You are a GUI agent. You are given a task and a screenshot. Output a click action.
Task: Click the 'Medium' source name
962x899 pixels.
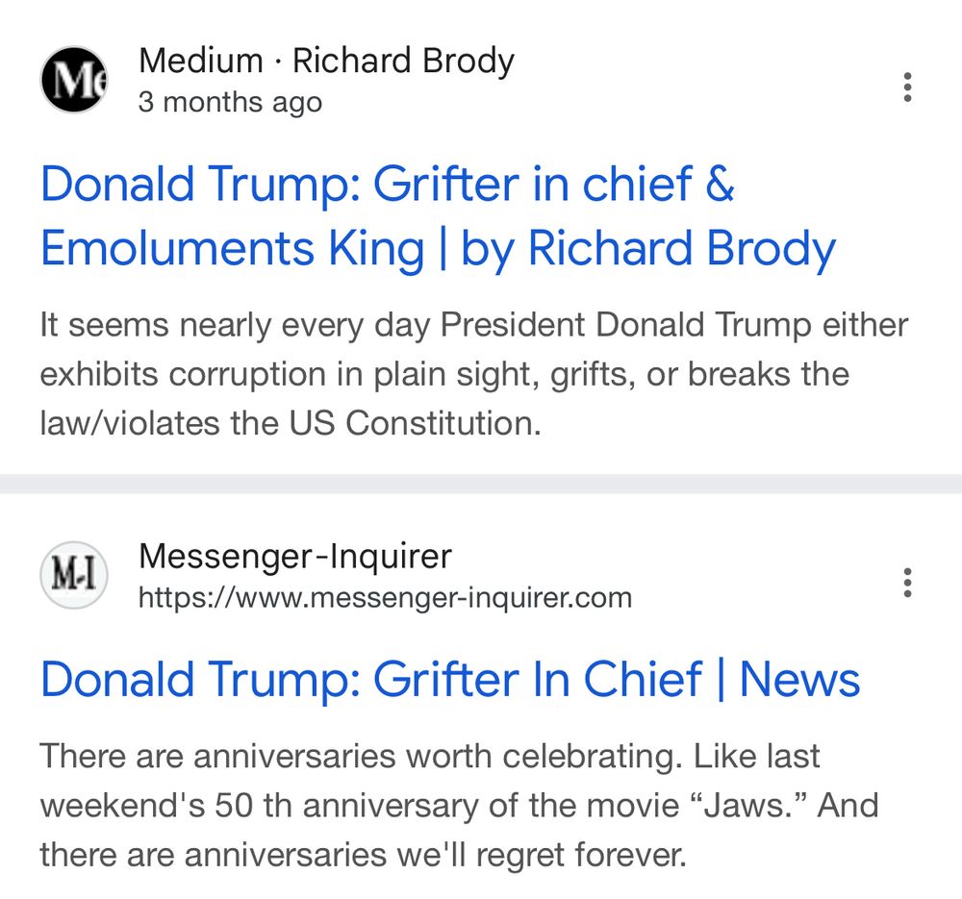click(x=201, y=61)
